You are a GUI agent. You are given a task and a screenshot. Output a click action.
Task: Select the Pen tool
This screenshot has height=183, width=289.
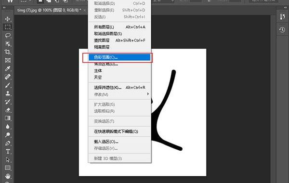8,143
